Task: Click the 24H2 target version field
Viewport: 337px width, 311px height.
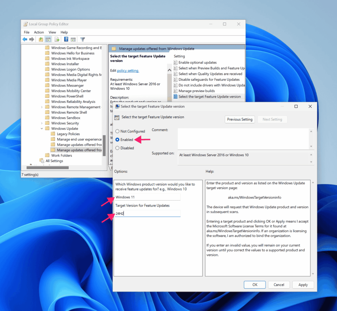Action: coord(148,213)
